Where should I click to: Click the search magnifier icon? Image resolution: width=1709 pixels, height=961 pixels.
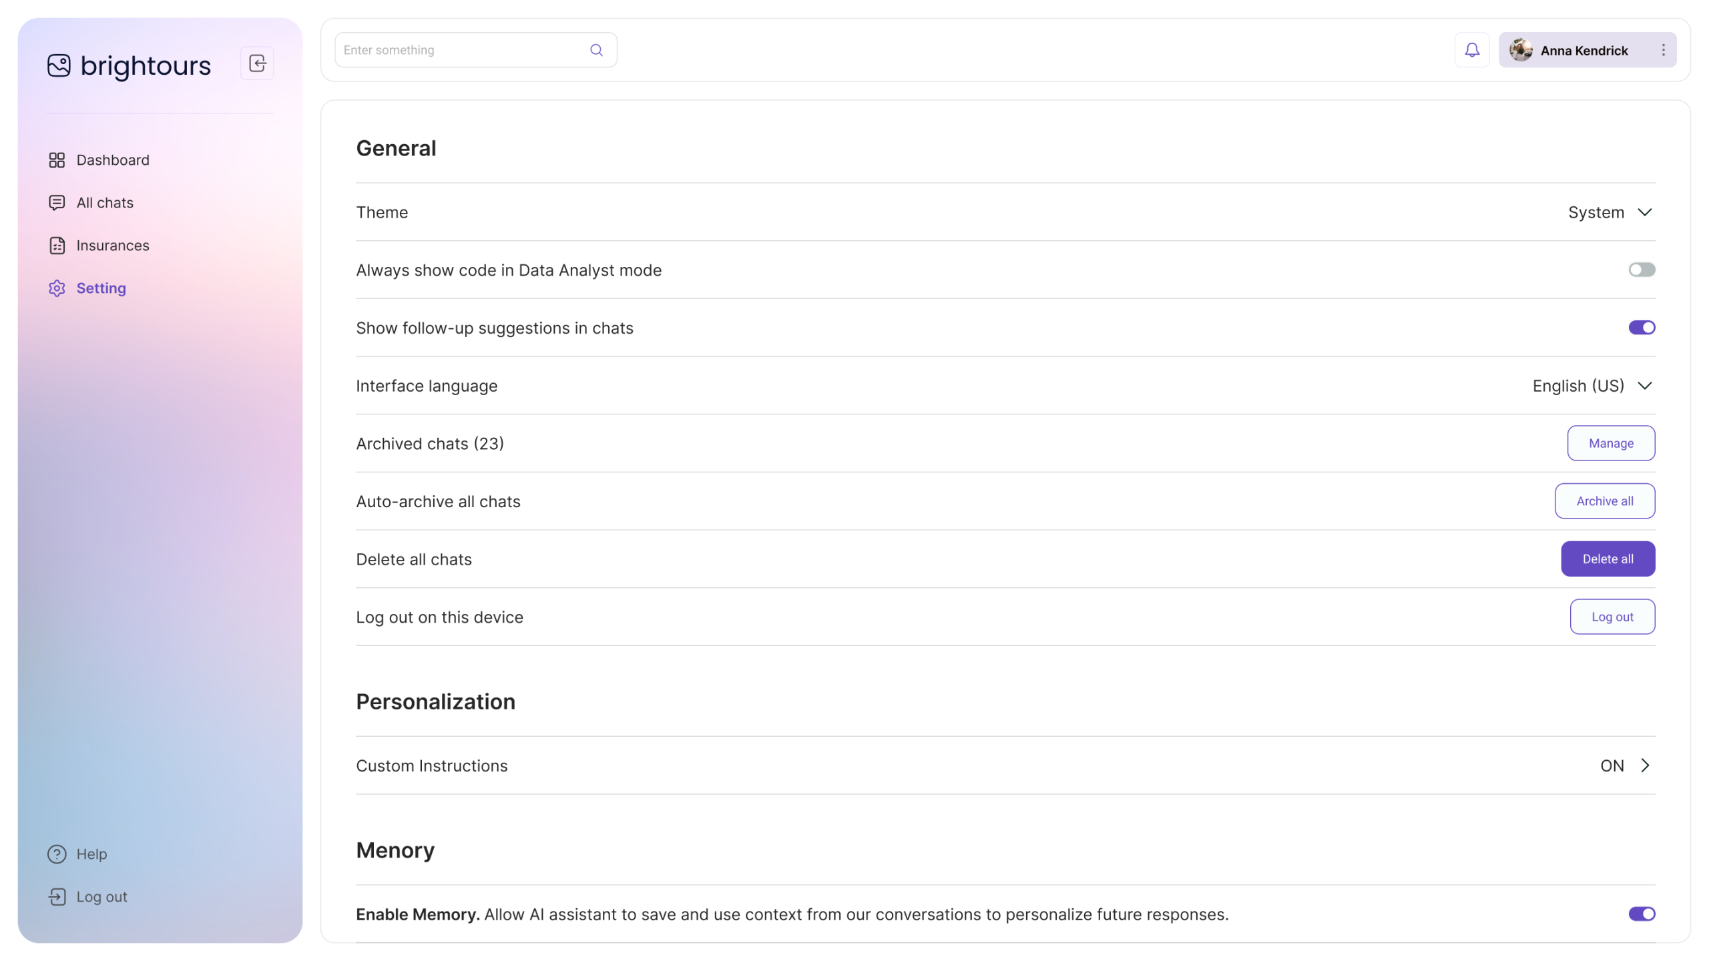click(x=596, y=50)
